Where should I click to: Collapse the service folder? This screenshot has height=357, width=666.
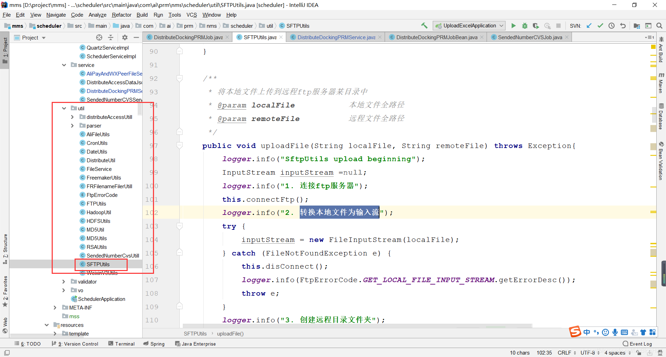pos(64,65)
